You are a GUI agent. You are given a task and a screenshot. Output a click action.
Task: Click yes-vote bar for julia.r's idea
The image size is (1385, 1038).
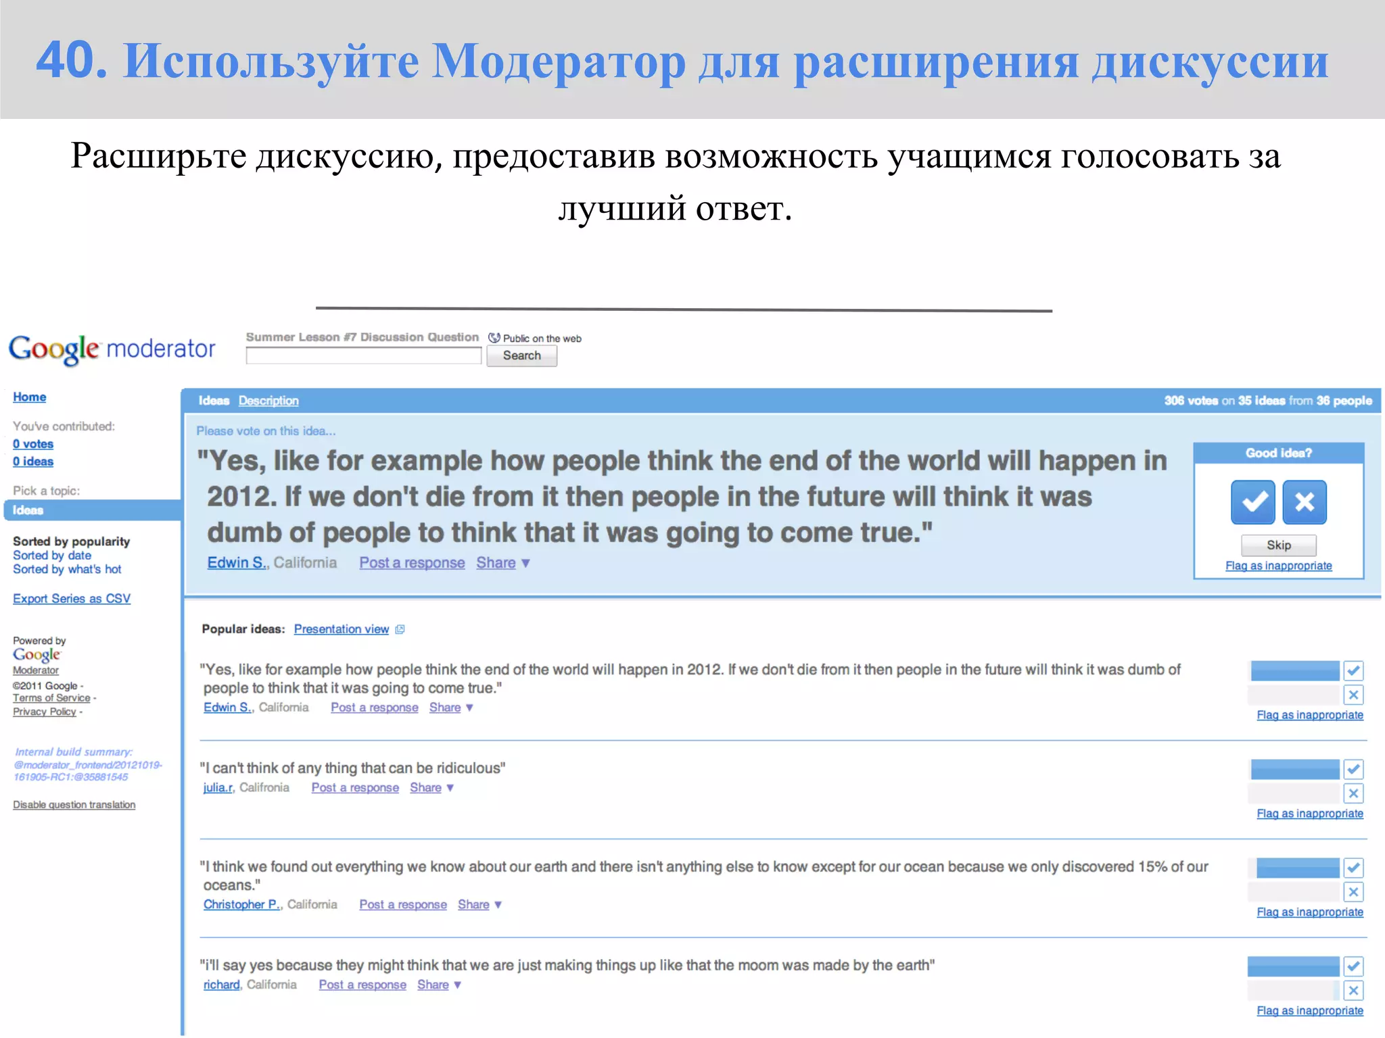pos(1295,769)
